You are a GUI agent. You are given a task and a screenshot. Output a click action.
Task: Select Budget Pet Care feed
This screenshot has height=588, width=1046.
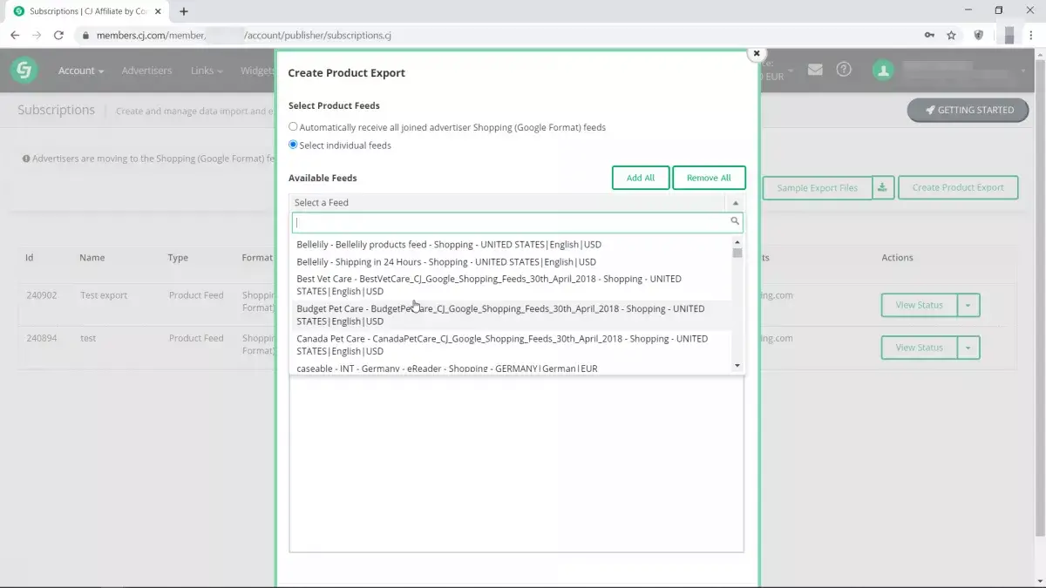click(x=512, y=314)
